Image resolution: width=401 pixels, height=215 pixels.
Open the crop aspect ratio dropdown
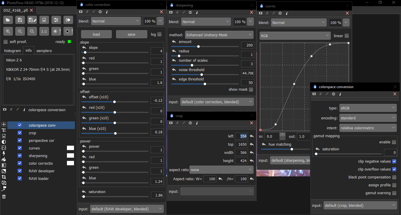(221, 170)
